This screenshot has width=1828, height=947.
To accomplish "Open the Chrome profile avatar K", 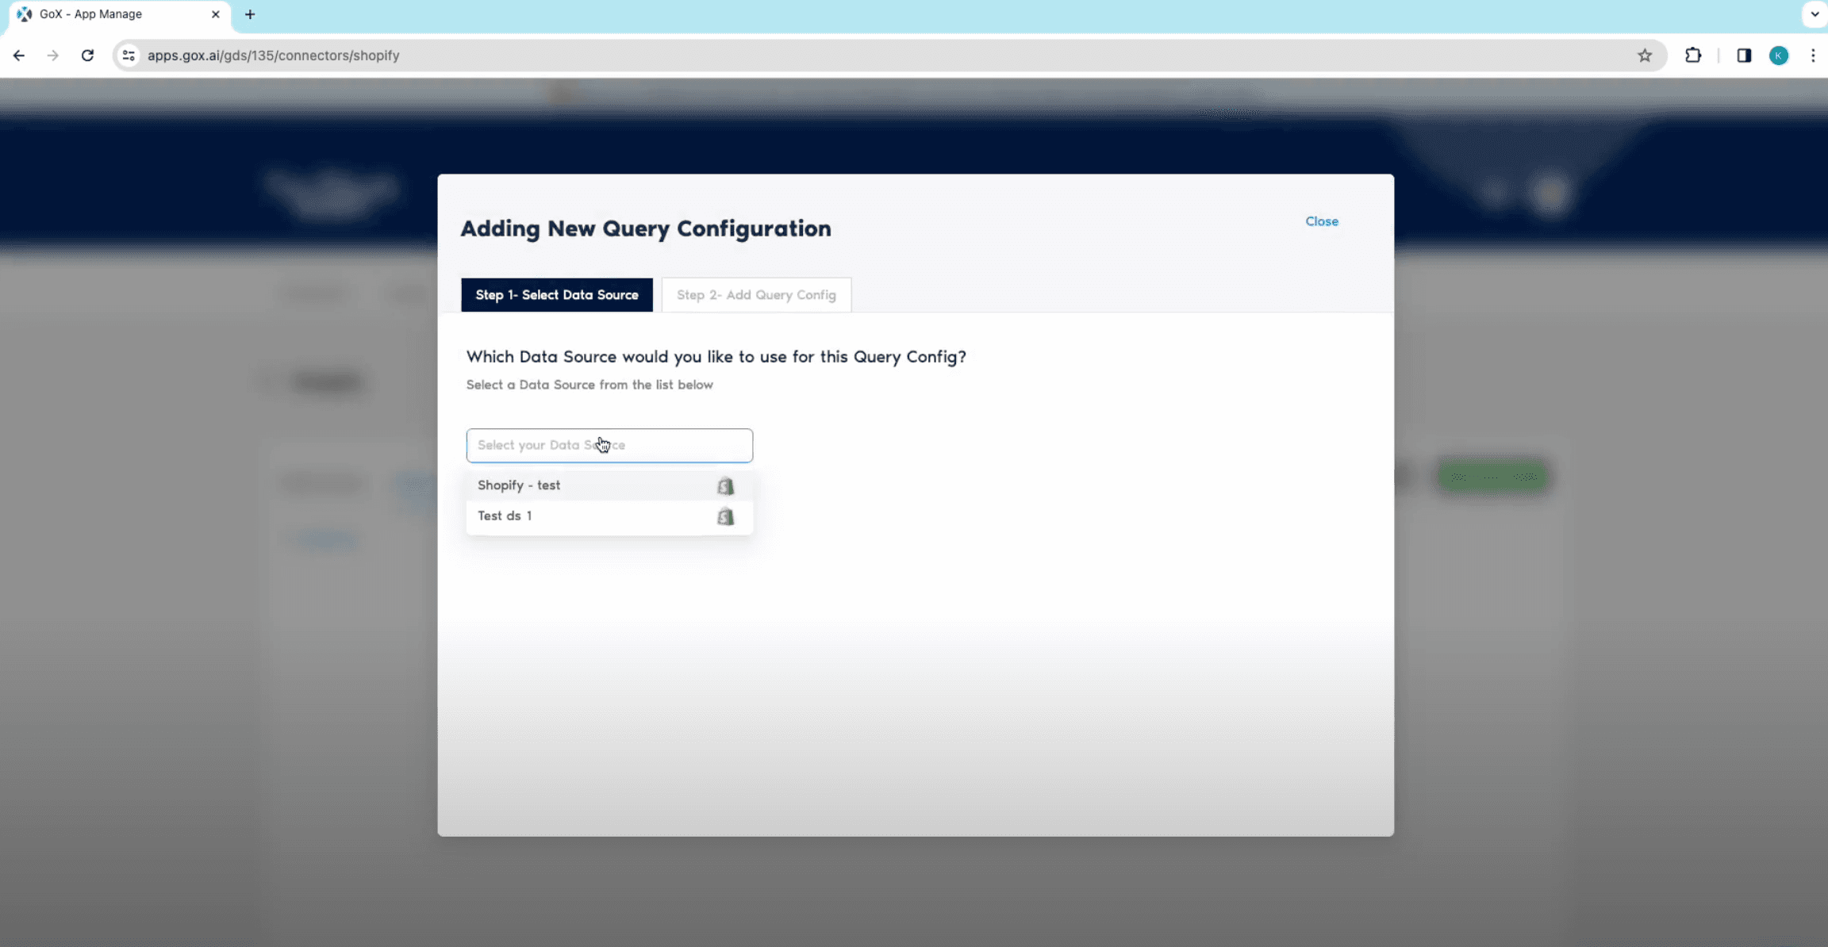I will [x=1779, y=56].
